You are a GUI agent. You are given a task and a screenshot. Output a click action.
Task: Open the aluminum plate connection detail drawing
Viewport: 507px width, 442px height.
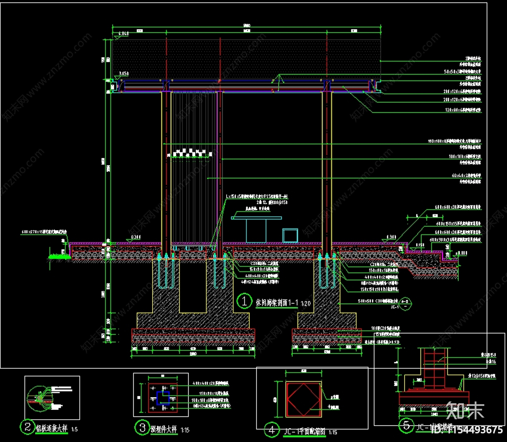pos(52,398)
